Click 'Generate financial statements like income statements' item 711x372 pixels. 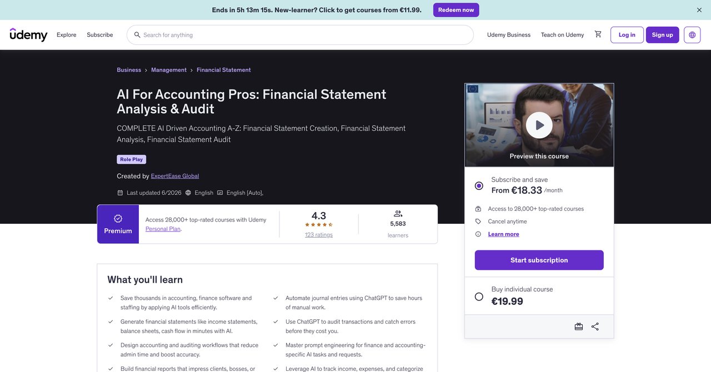pyautogui.click(x=189, y=326)
